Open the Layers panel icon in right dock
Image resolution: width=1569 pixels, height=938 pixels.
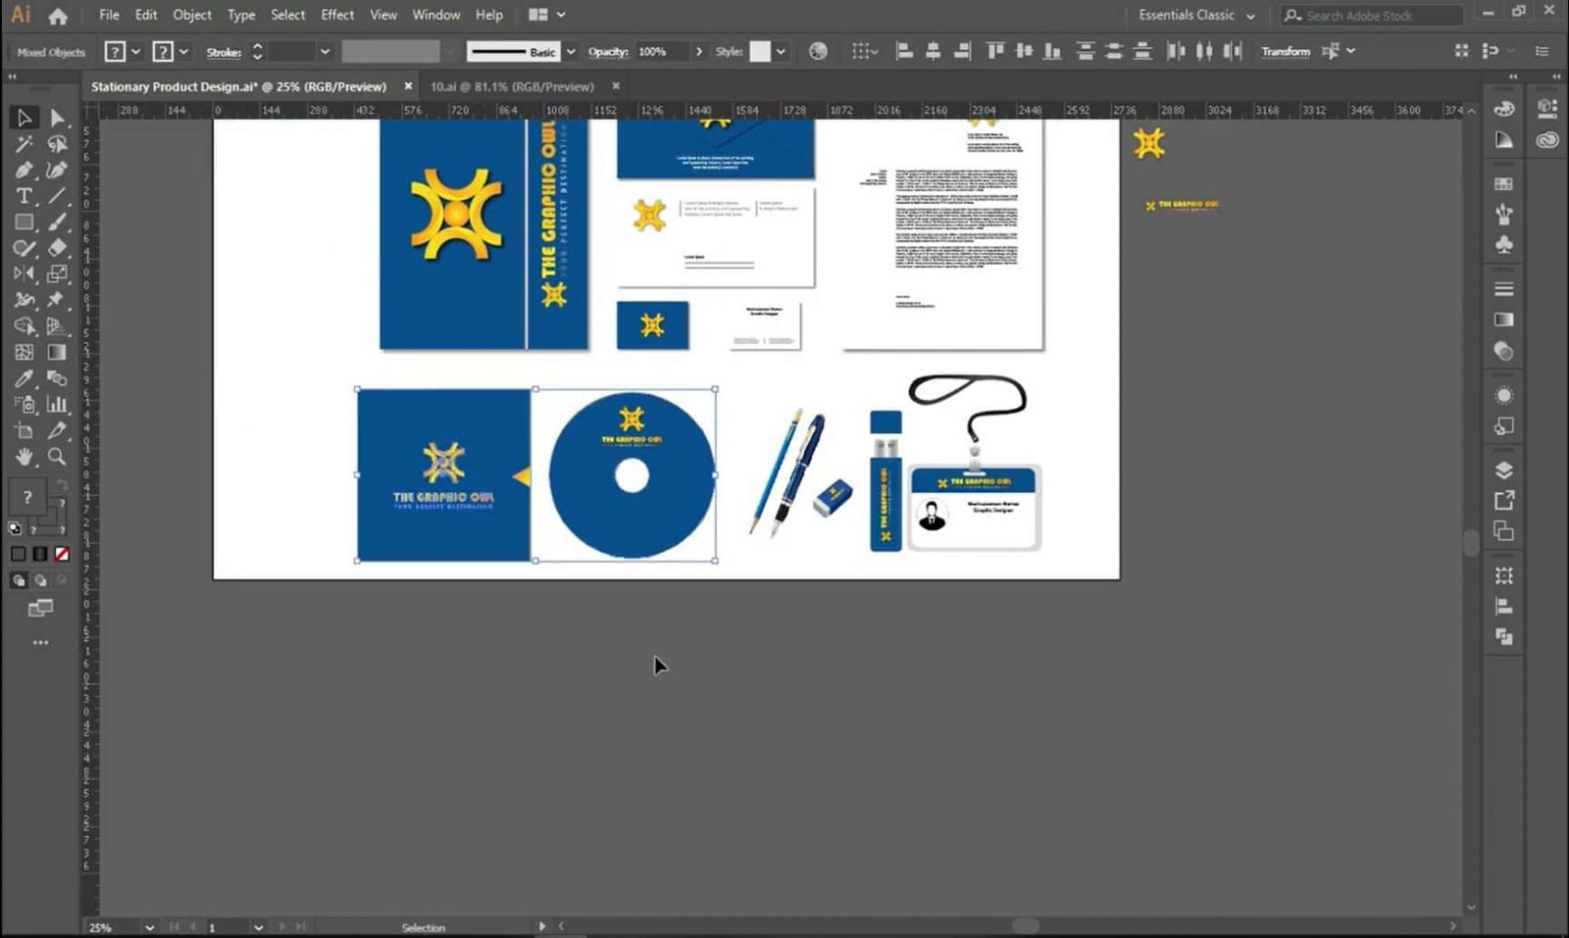pyautogui.click(x=1503, y=470)
